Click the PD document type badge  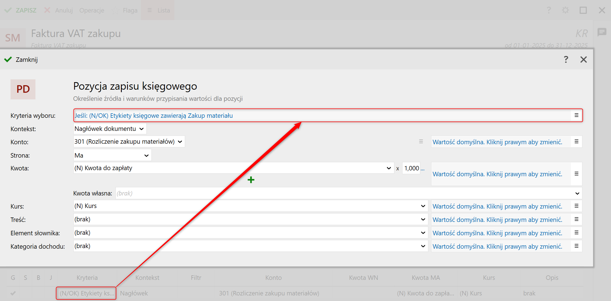coord(23,89)
